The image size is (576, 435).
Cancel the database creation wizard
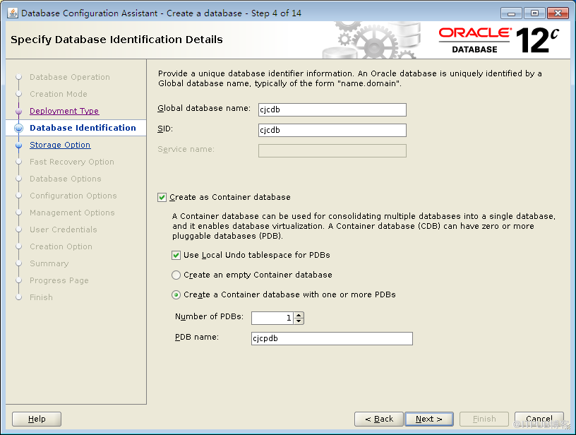coord(539,419)
